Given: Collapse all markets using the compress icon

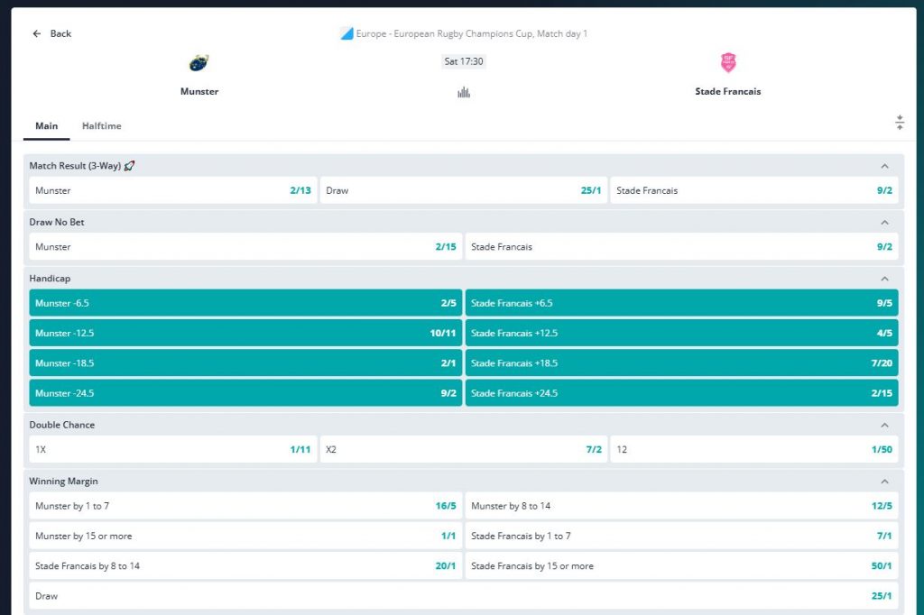Looking at the screenshot, I should click(900, 123).
